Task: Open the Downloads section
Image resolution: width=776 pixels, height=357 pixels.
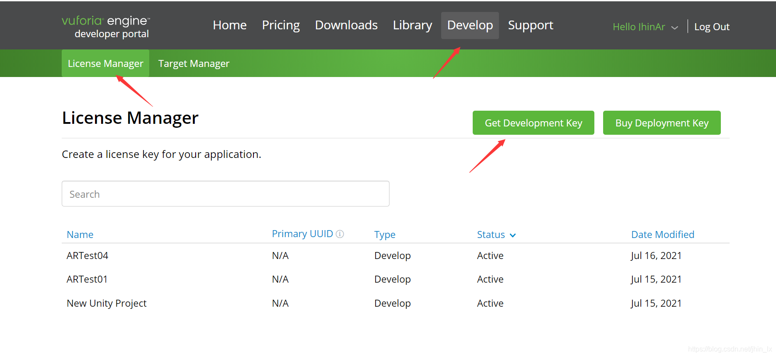Action: coord(346,25)
